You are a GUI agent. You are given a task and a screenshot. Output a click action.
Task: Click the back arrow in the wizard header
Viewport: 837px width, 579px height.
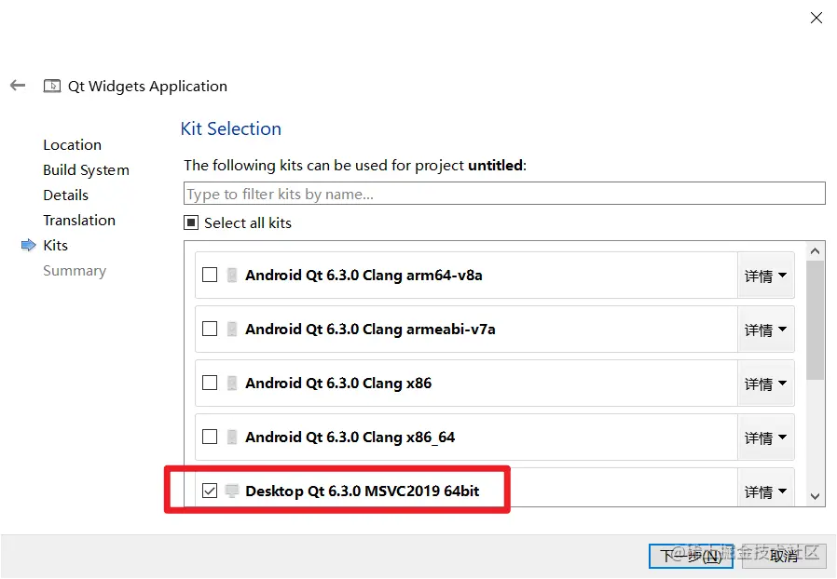tap(18, 86)
